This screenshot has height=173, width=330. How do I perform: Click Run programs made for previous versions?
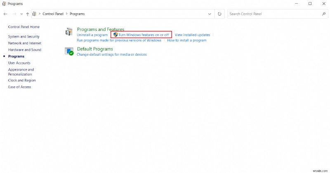coord(119,40)
